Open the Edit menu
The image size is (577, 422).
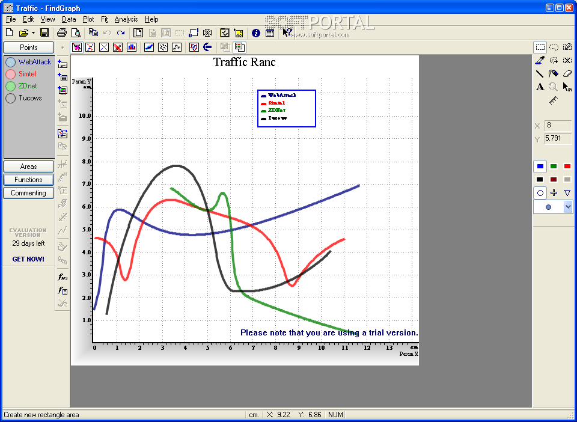coord(28,19)
